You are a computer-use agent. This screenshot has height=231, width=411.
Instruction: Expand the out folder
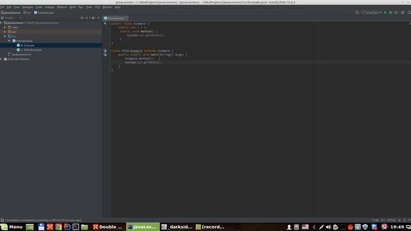click(x=5, y=31)
